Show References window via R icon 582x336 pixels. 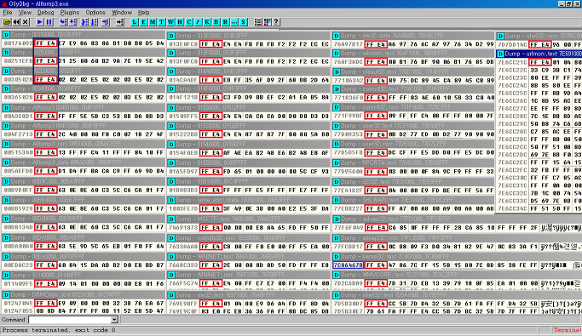tap(225, 22)
